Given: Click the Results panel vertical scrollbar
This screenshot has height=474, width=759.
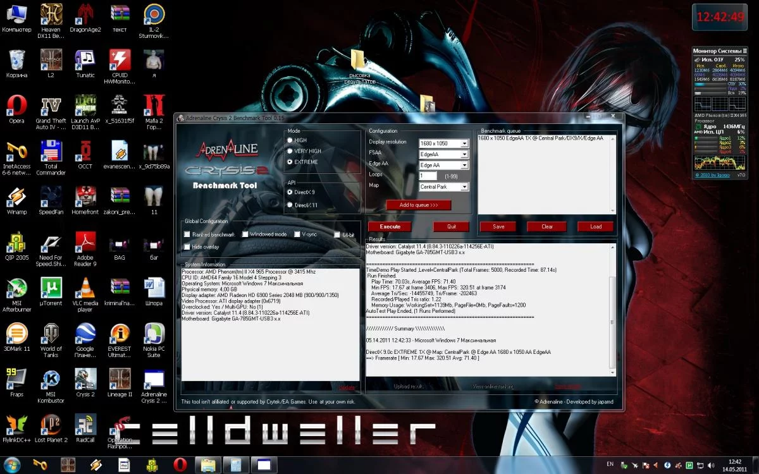Looking at the screenshot, I should pyautogui.click(x=612, y=309).
